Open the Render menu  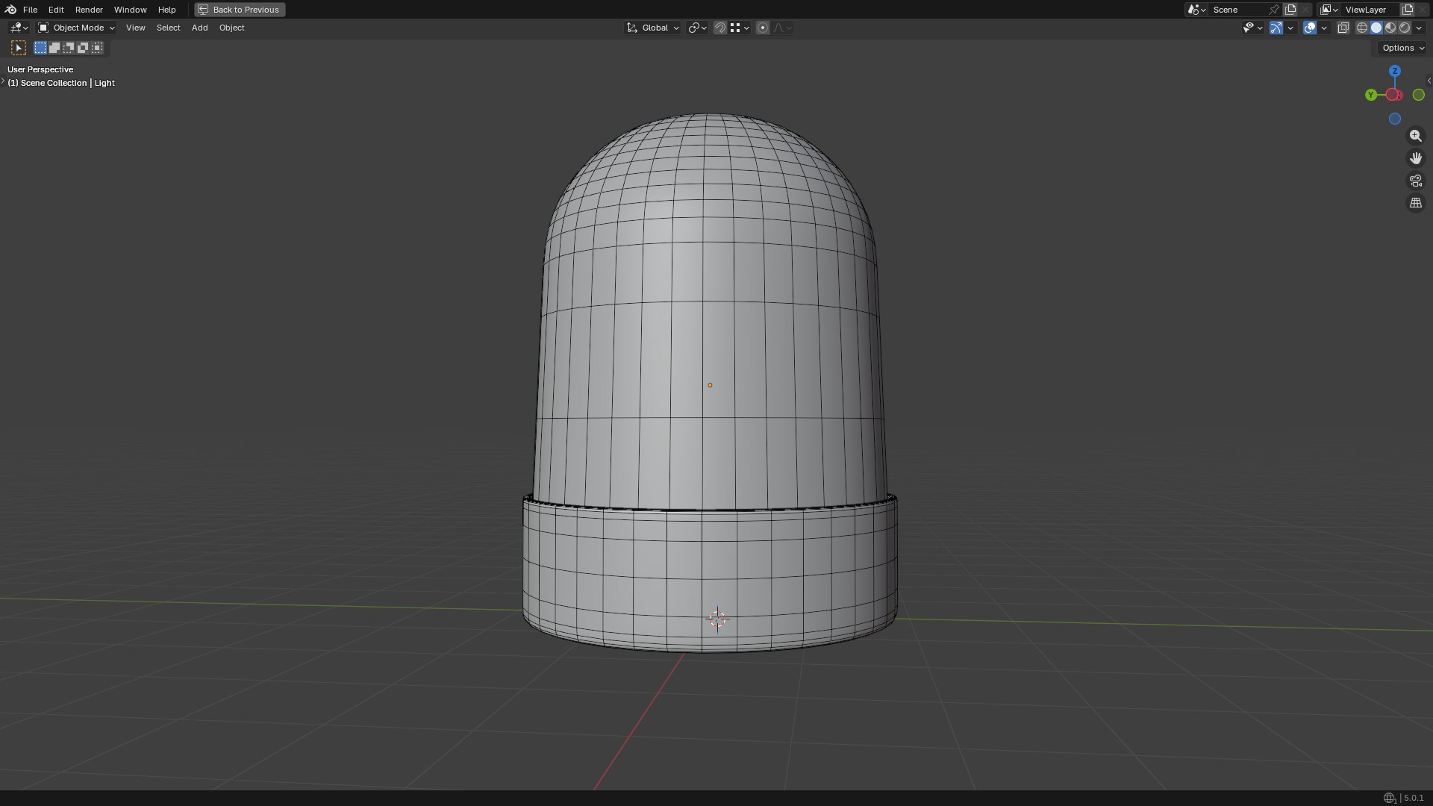pos(89,10)
